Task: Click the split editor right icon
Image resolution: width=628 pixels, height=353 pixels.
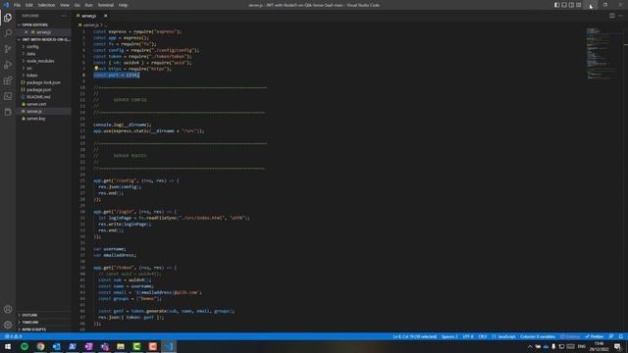Action: pos(612,16)
